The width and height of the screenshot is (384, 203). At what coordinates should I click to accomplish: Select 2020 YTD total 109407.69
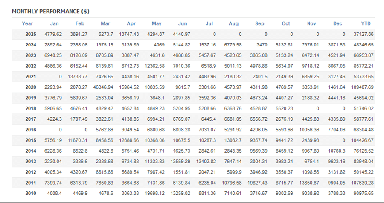pos(362,87)
